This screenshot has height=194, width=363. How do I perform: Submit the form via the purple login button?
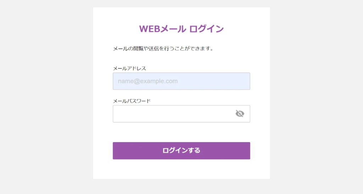[x=181, y=151]
